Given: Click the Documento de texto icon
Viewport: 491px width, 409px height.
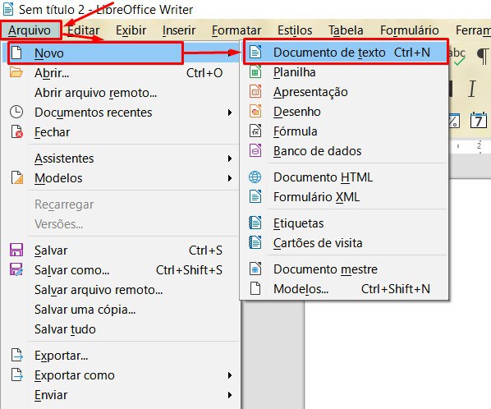Looking at the screenshot, I should pyautogui.click(x=255, y=52).
